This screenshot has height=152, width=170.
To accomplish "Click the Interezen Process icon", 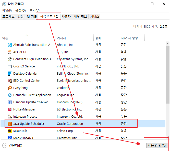I will (10, 117).
